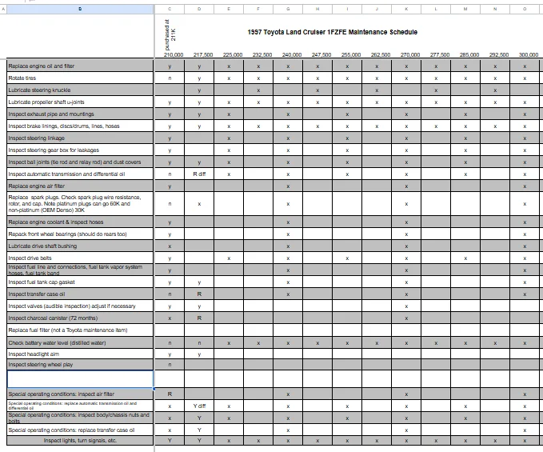The image size is (543, 452).
Task: Select column G header
Action: point(288,9)
